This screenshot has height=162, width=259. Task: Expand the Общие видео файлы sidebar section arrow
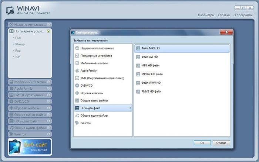click(48, 114)
